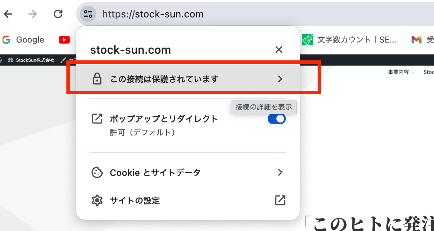The width and height of the screenshot is (434, 231).
Task: Open Gmail from the bookmarks bar
Action: click(416, 39)
